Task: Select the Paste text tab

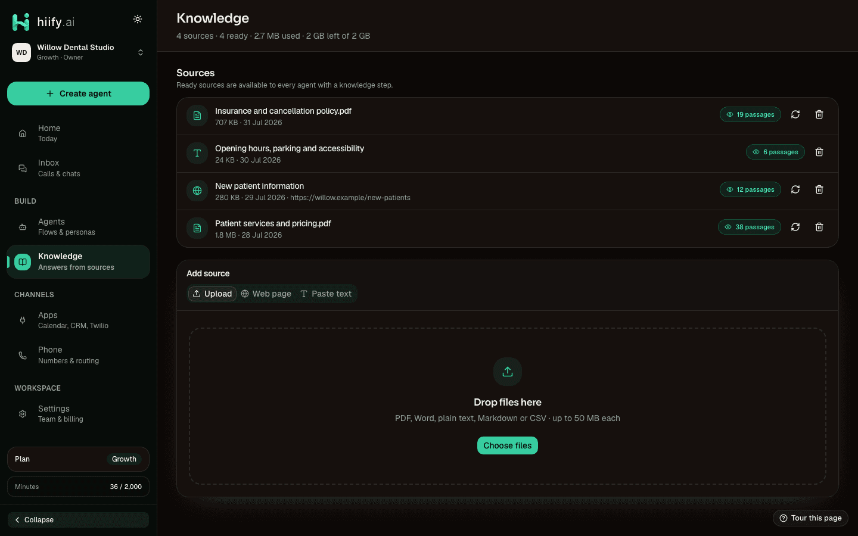Action: tap(326, 294)
